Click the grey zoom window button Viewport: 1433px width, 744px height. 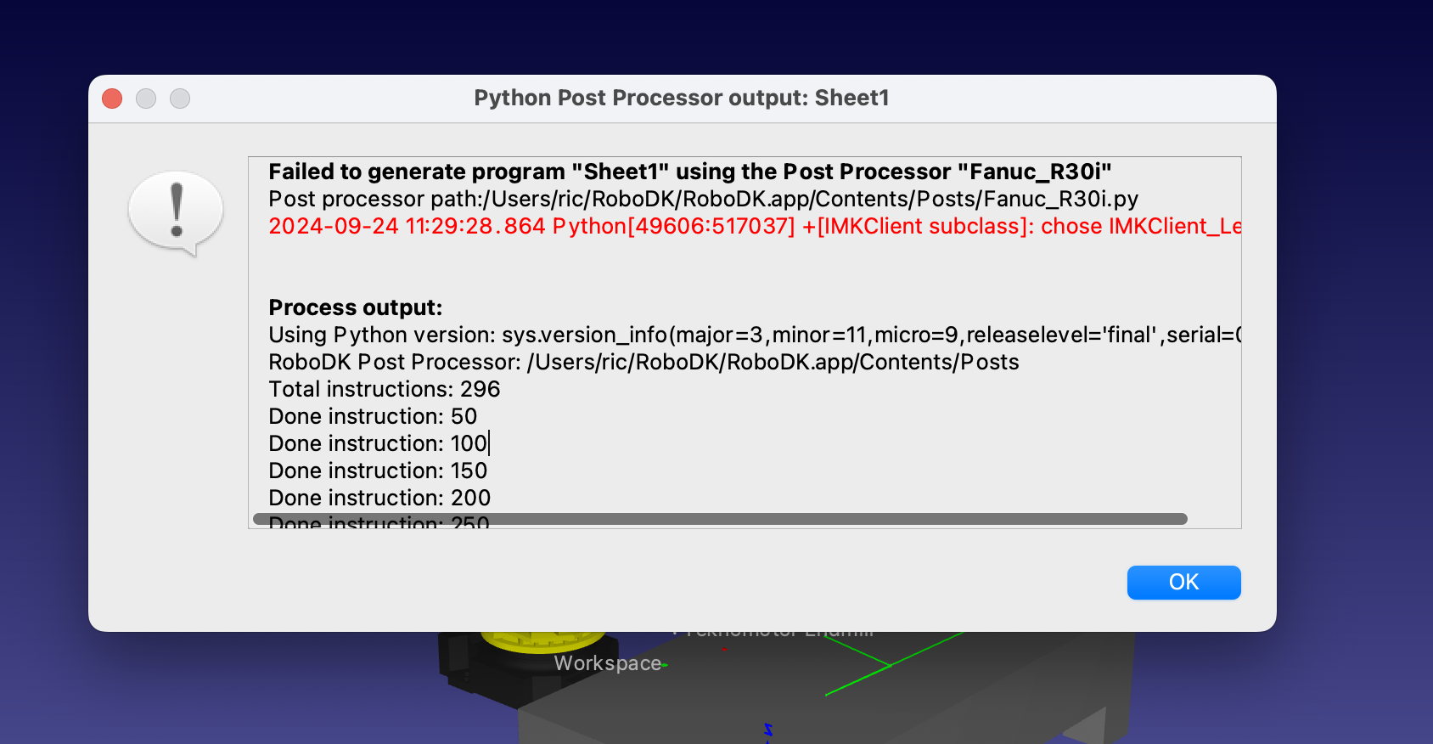pyautogui.click(x=180, y=99)
